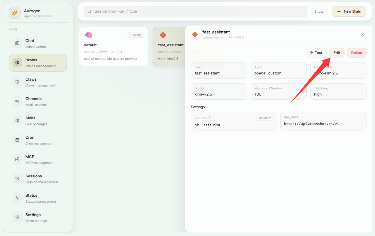
Task: Open the Claws management page
Action: pos(38,82)
